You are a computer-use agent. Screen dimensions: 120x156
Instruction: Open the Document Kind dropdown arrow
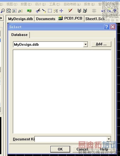tap(109, 139)
